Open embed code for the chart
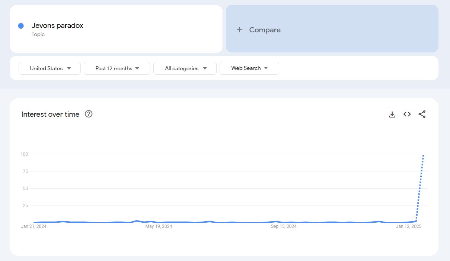 pyautogui.click(x=407, y=114)
